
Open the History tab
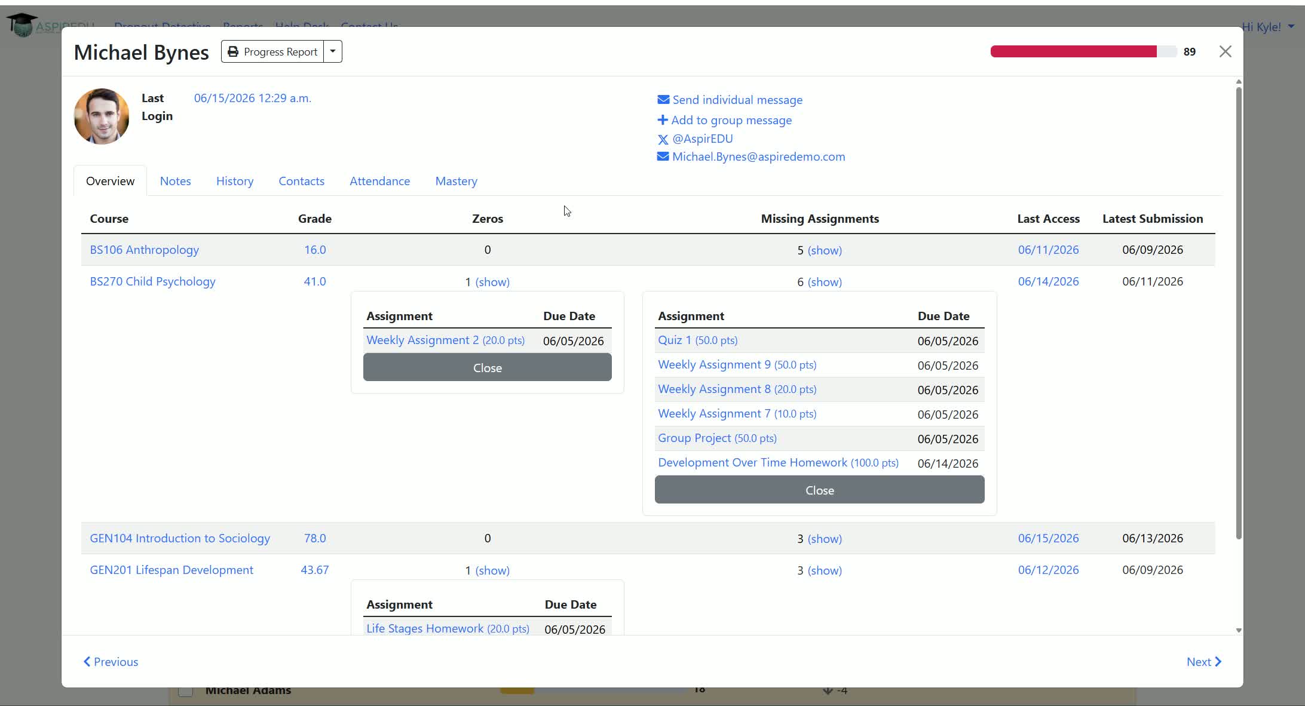pos(235,181)
